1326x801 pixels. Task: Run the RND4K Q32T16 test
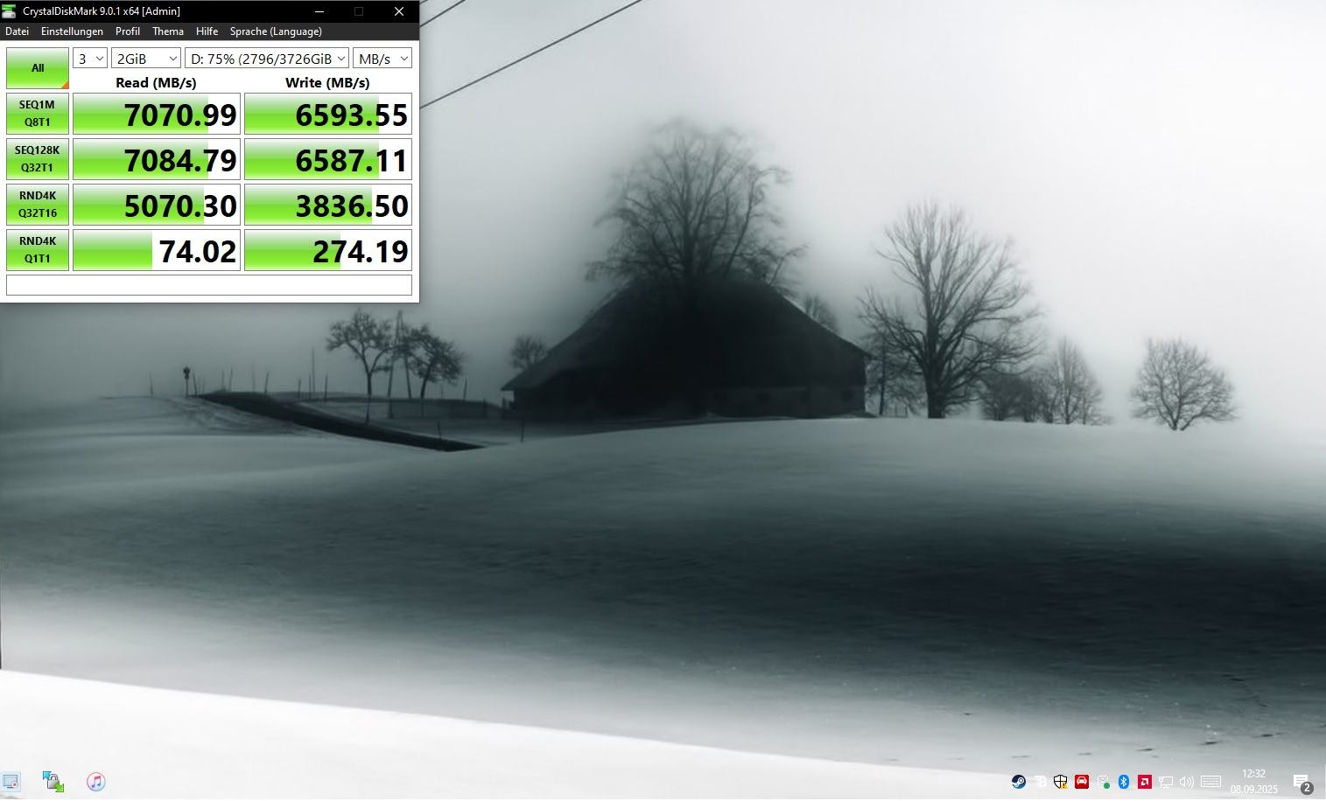pyautogui.click(x=38, y=205)
